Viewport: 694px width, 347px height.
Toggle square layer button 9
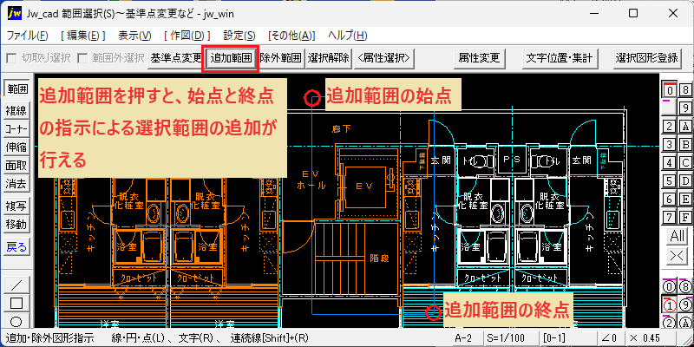point(685,108)
